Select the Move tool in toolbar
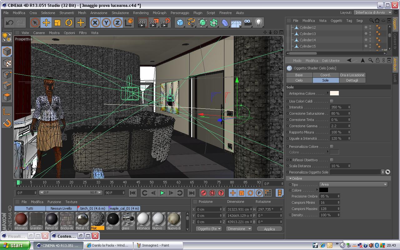The image size is (400, 250). click(46, 22)
